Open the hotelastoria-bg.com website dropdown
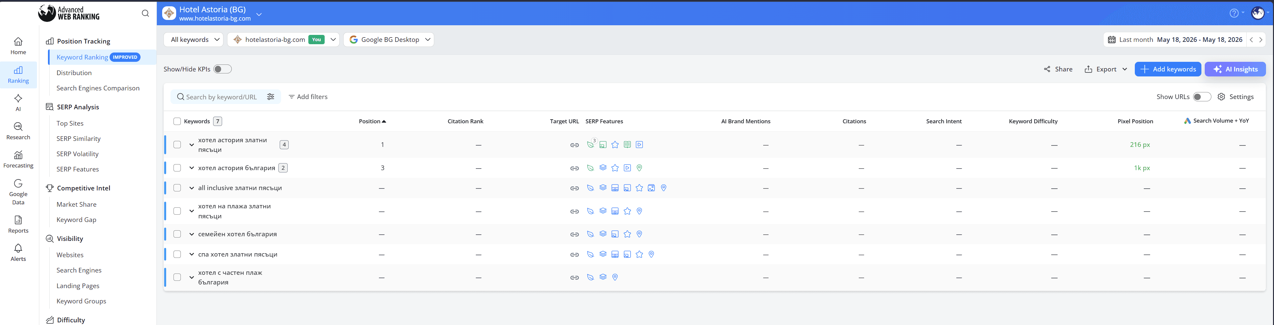Image resolution: width=1274 pixels, height=325 pixels. (x=283, y=40)
